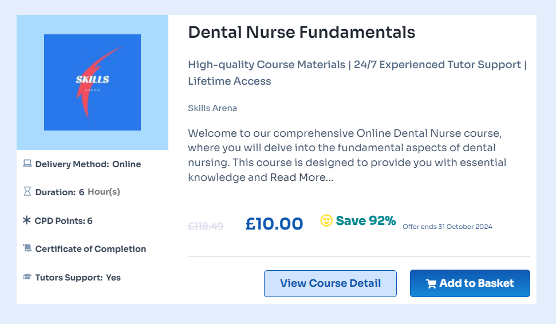This screenshot has height=324, width=556.
Task: Click the course subtitle about Lifetime Access
Action: point(357,73)
